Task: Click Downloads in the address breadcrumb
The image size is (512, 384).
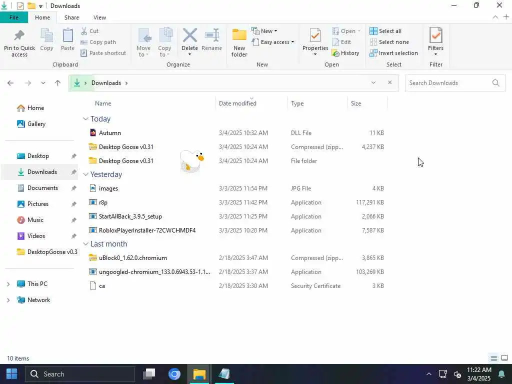Action: tap(106, 83)
